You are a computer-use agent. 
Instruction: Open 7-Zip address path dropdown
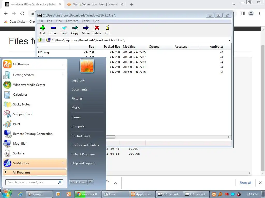tap(229, 40)
